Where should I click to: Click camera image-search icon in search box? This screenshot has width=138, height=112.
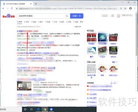pos(67,16)
